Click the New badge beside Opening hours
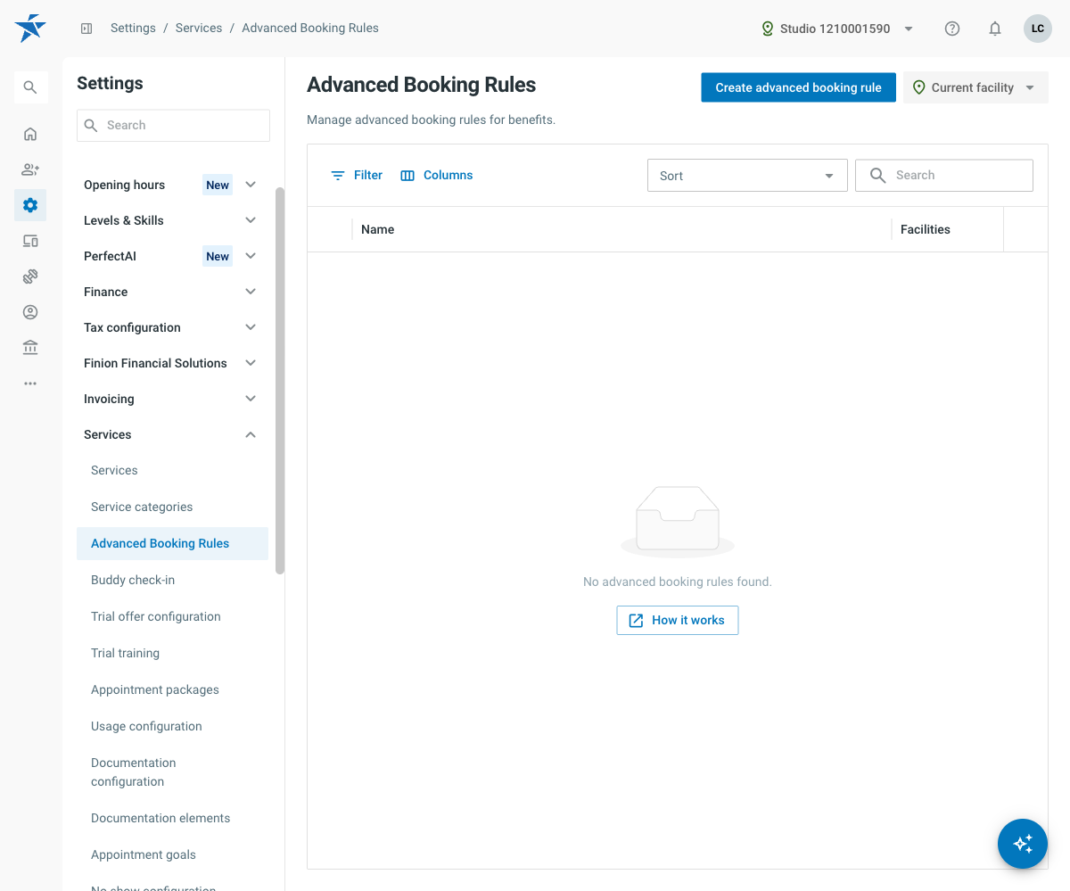 (x=218, y=185)
